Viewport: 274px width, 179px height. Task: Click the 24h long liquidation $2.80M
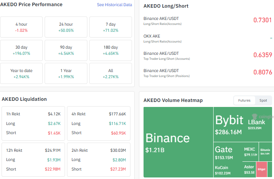(119, 160)
